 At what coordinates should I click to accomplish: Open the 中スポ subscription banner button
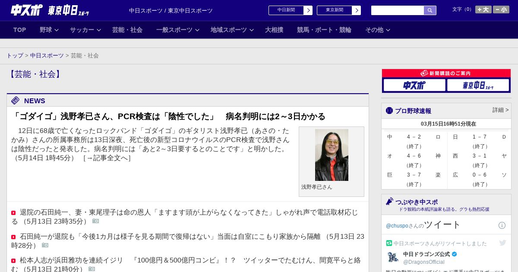(x=414, y=85)
